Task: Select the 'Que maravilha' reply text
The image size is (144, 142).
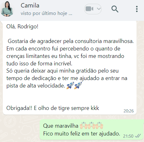Action: pos(61,126)
